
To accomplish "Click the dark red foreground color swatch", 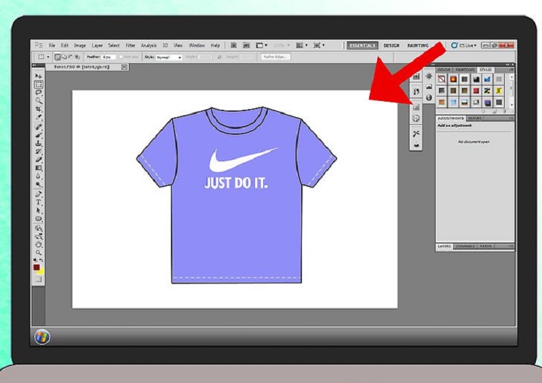I will coord(37,267).
